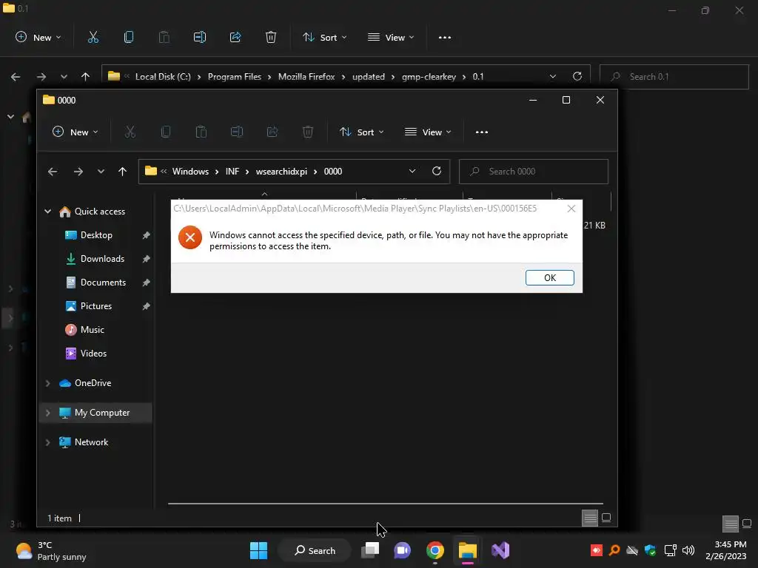758x568 pixels.
Task: Open Visual Studio from taskbar
Action: tap(500, 550)
